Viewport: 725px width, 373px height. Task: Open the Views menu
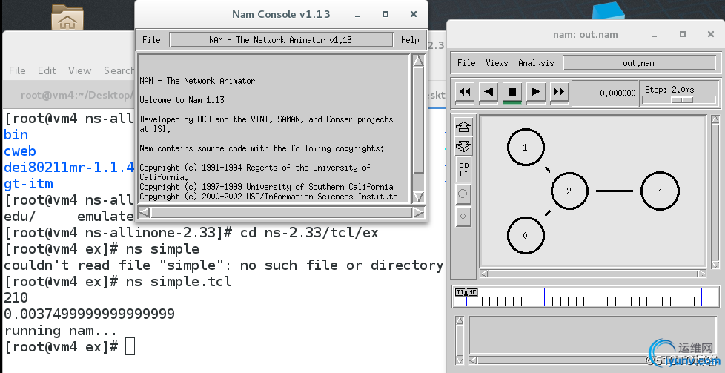pyautogui.click(x=497, y=63)
